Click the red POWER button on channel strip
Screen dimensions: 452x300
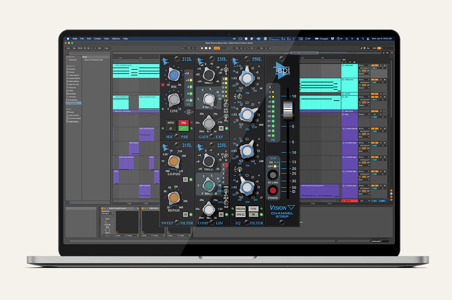[273, 190]
